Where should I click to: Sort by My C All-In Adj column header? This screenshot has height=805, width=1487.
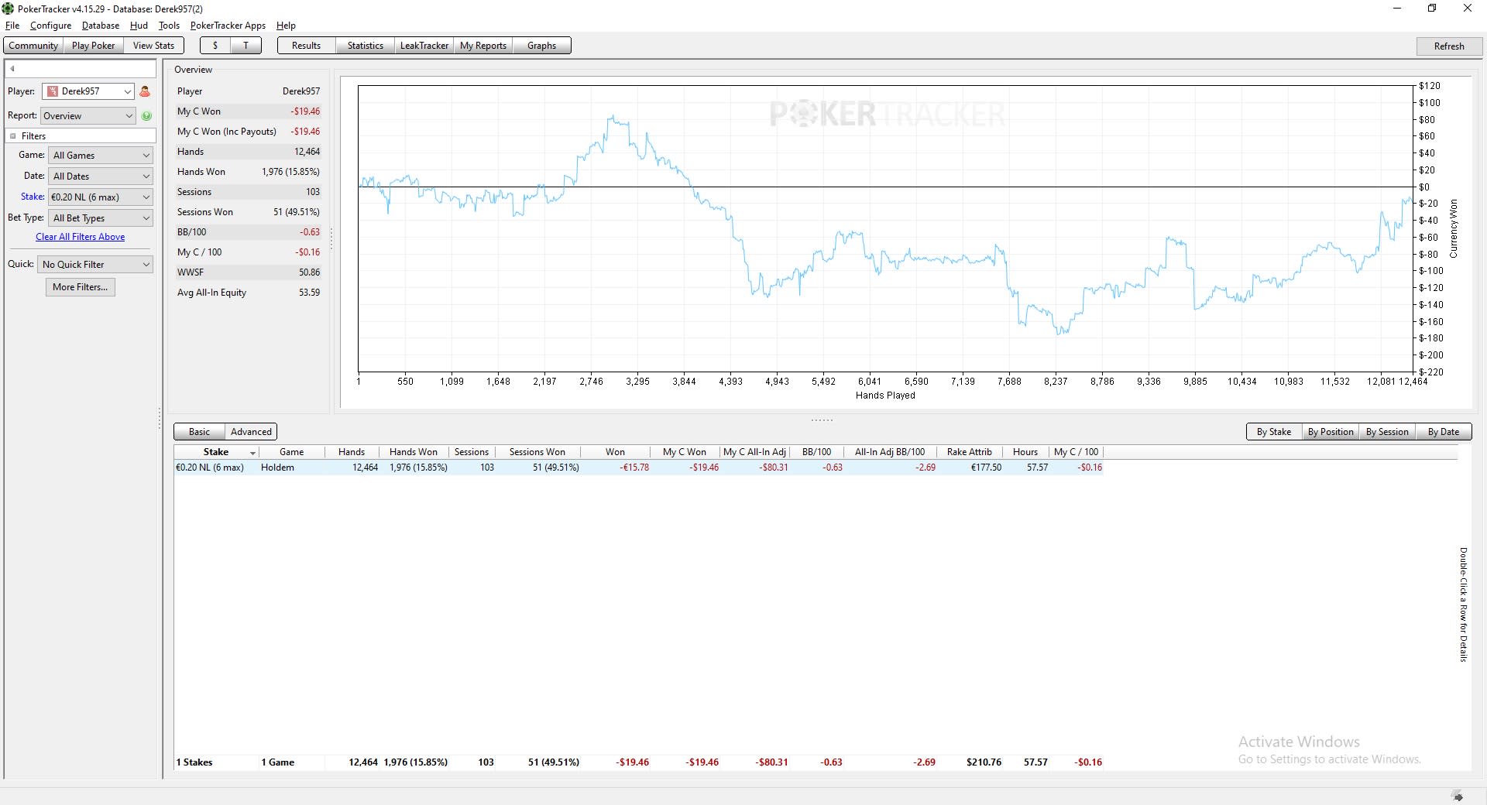pyautogui.click(x=754, y=452)
